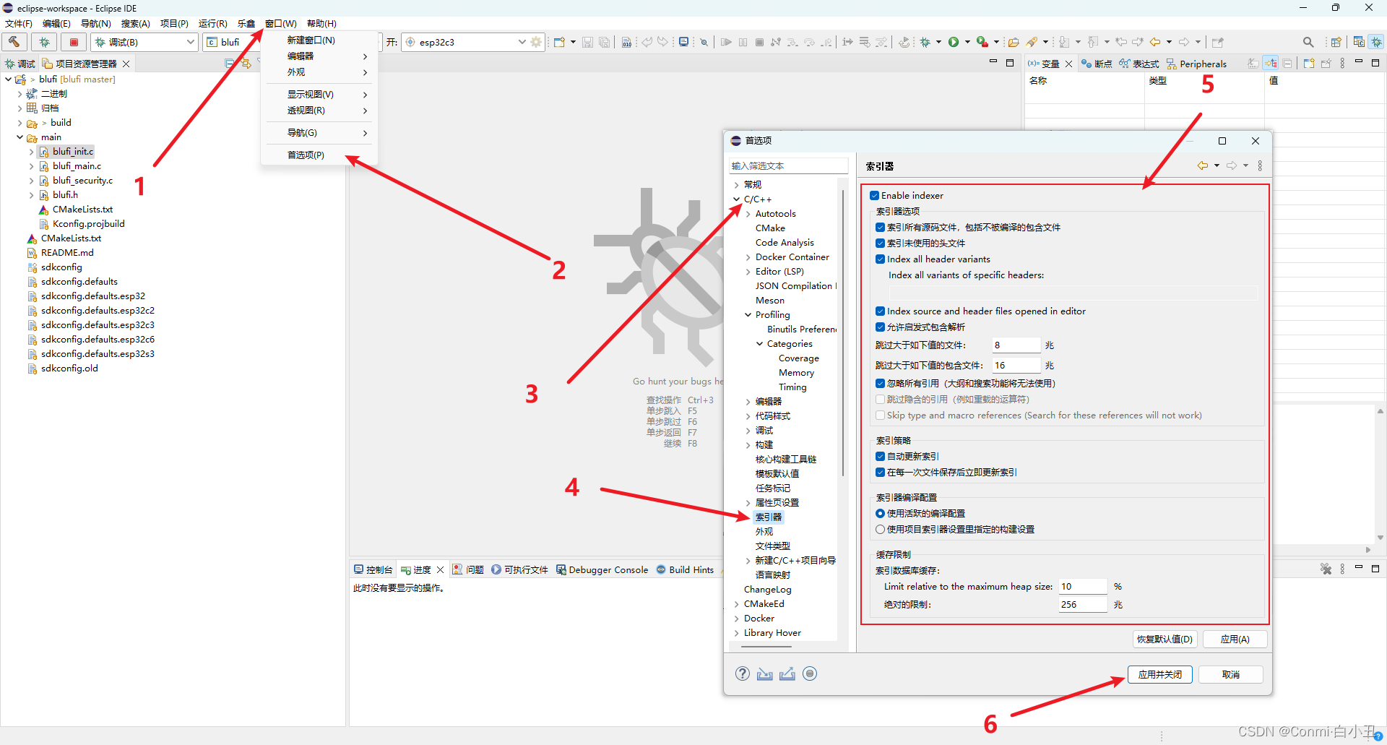
Task: Collapse the C/C++ preferences tree node
Action: [736, 199]
